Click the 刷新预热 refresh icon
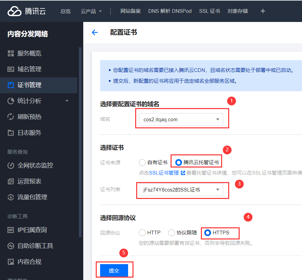 (10, 117)
